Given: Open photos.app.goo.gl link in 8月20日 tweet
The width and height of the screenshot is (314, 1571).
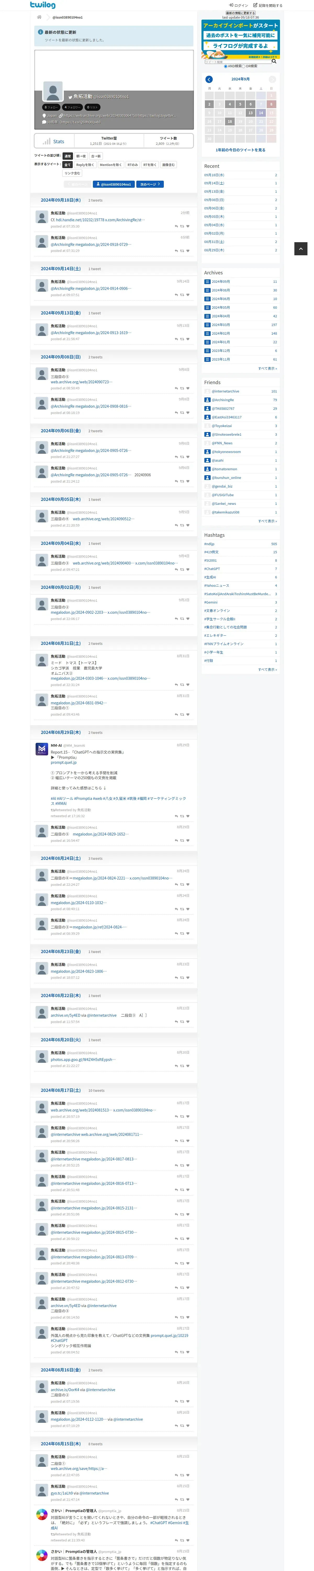Looking at the screenshot, I should tap(83, 1060).
